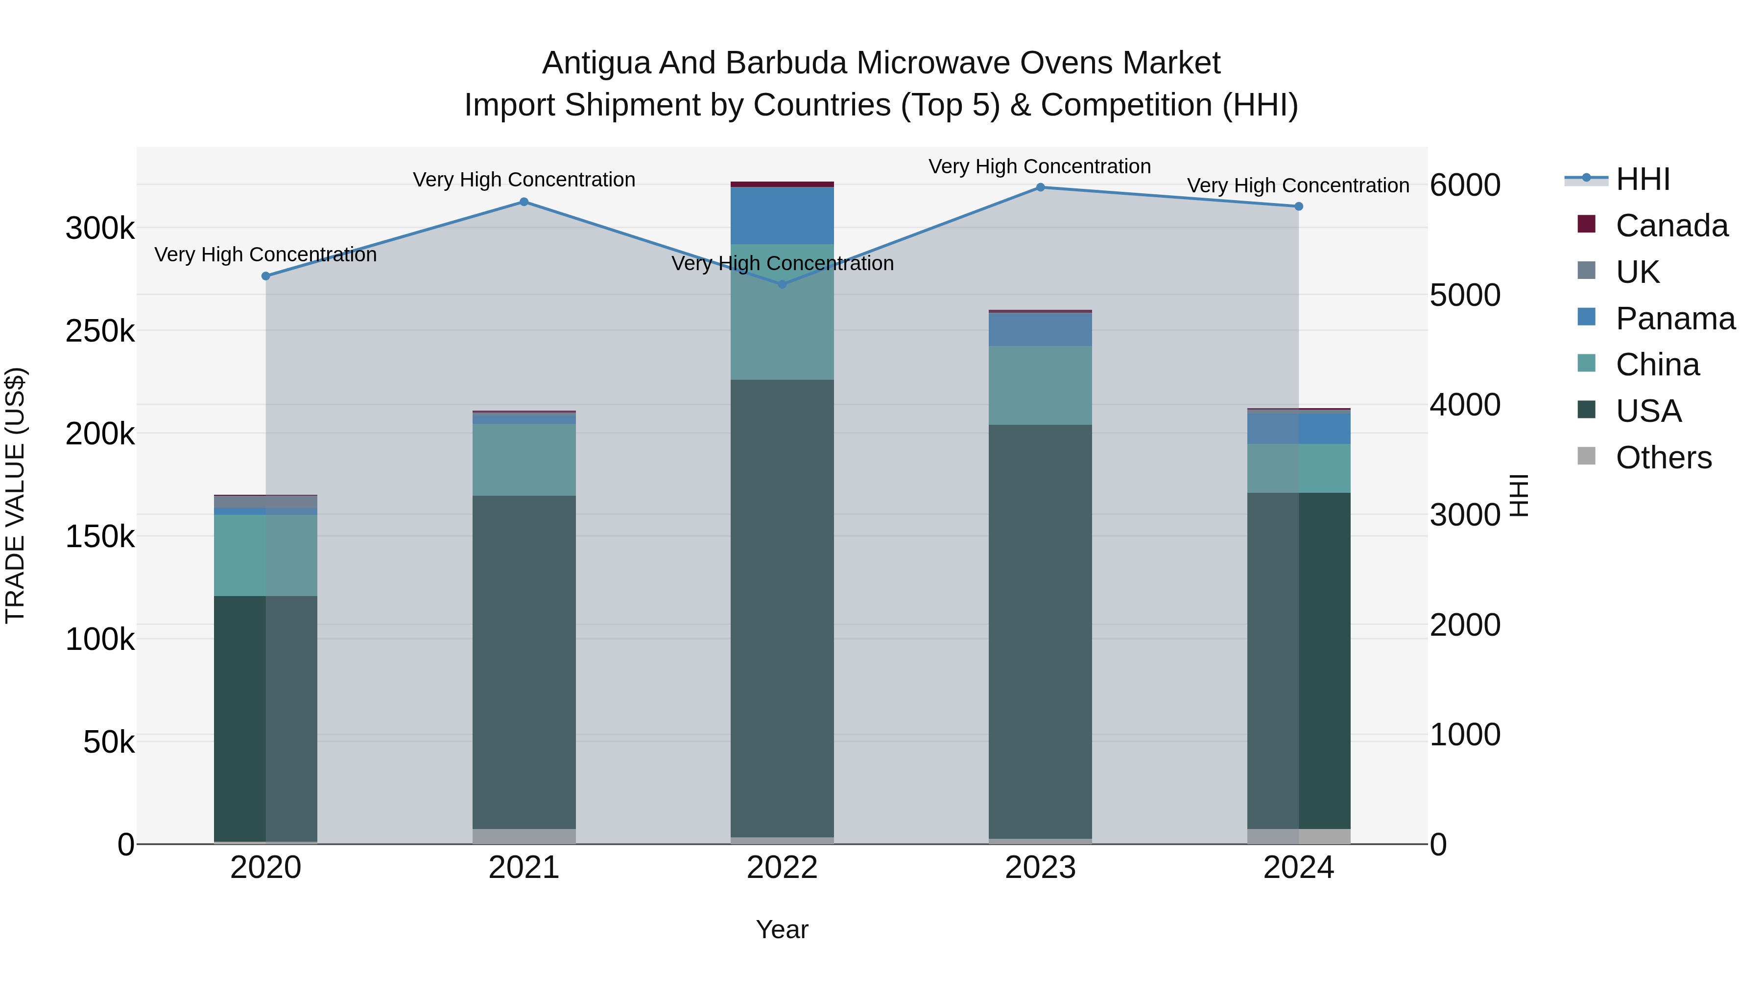Click the 100k left axis tick label
The height and width of the screenshot is (991, 1763).
[x=100, y=640]
